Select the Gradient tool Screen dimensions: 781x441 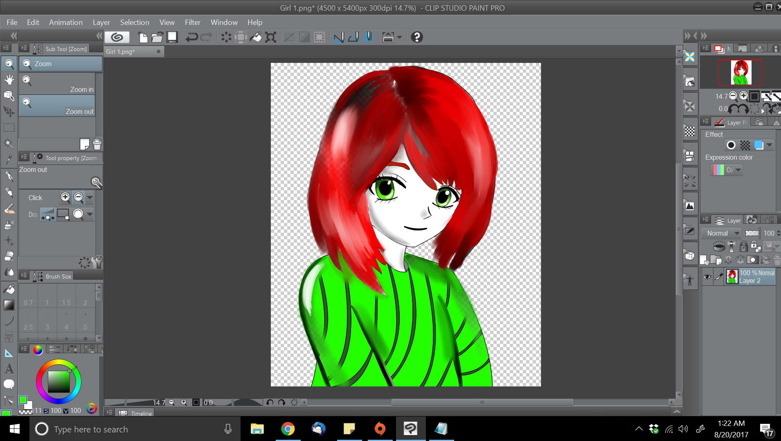click(9, 305)
